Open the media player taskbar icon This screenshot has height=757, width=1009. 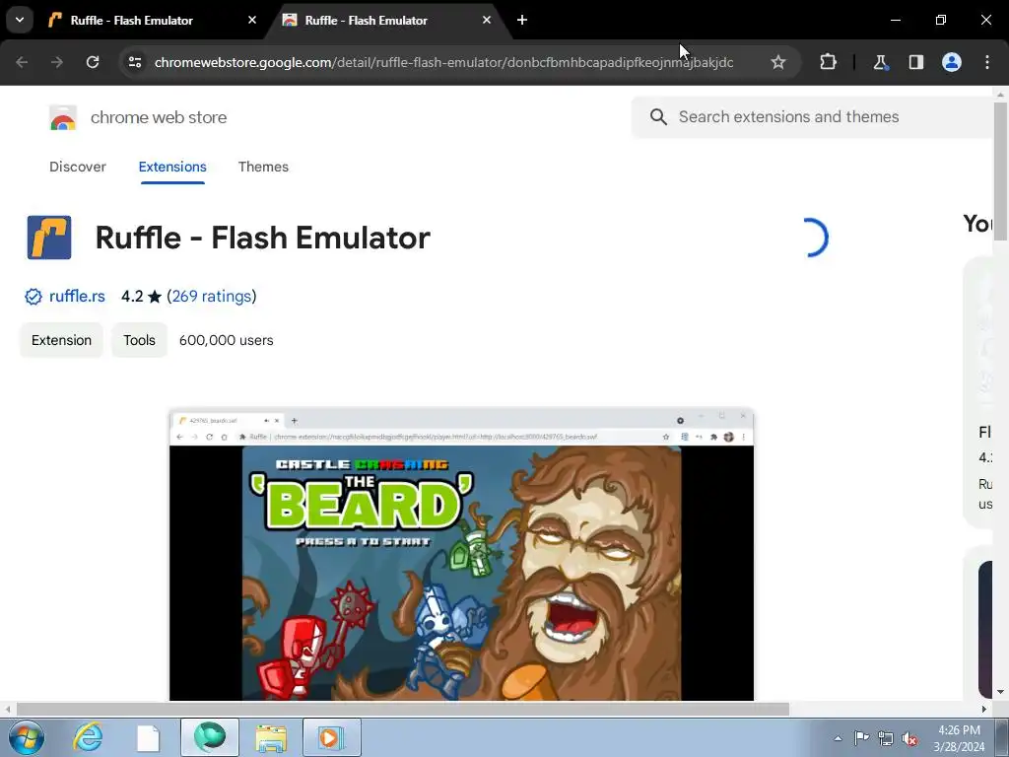332,737
